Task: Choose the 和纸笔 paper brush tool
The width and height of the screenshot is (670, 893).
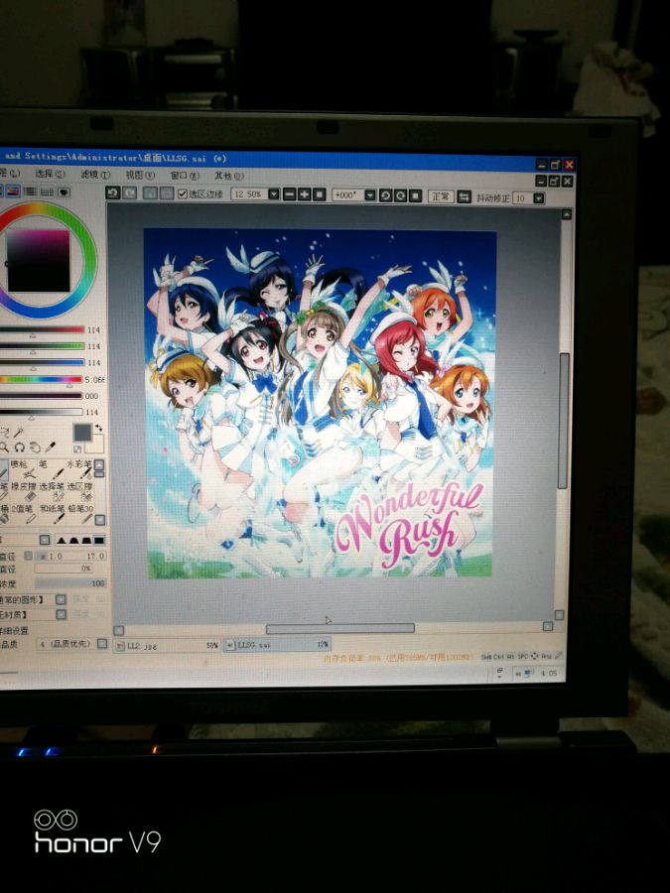Action: [x=52, y=514]
